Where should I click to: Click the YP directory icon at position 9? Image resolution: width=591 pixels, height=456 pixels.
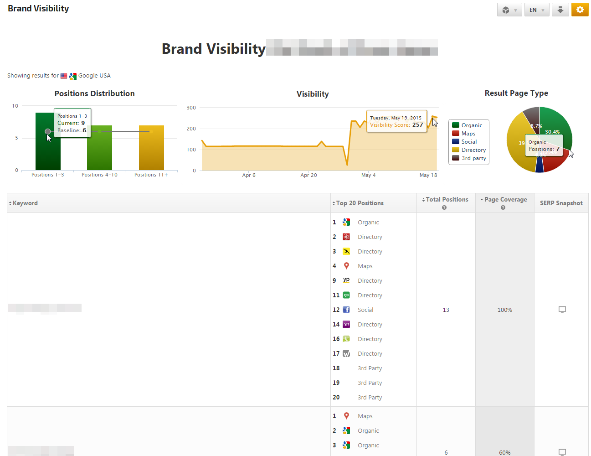(x=346, y=280)
